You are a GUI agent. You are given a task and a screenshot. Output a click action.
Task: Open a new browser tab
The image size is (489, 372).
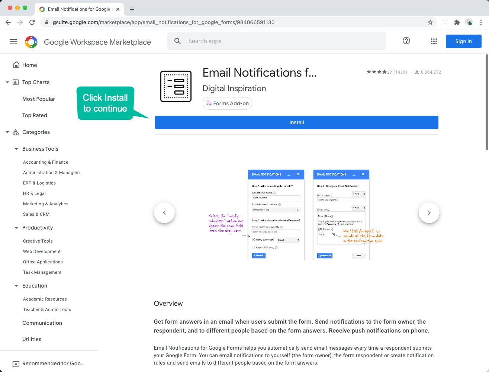point(132,9)
